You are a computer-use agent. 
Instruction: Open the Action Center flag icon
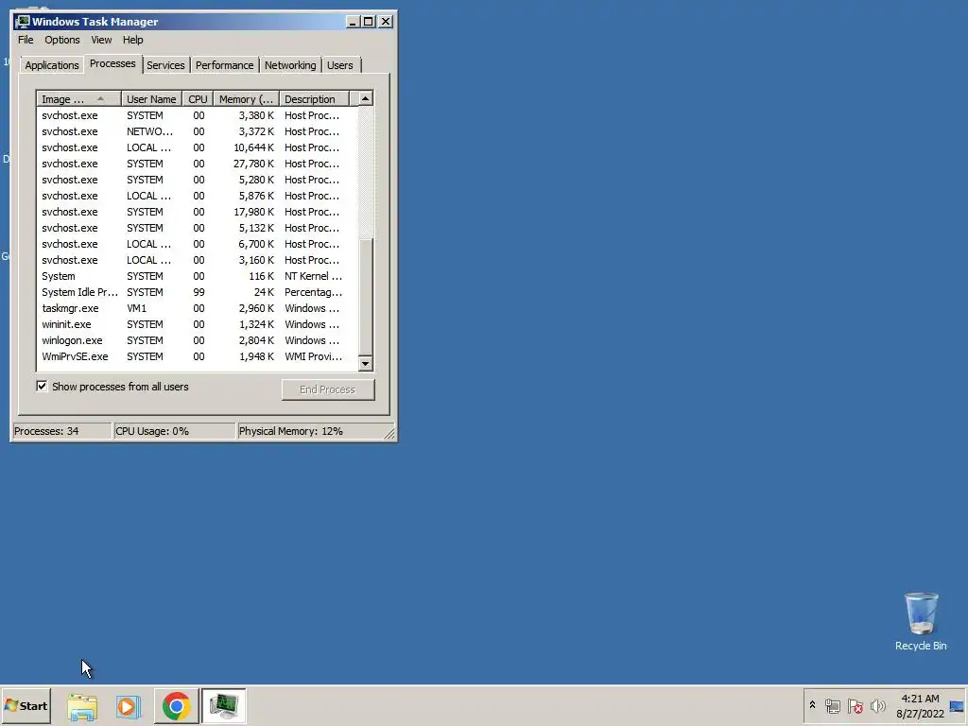click(855, 705)
